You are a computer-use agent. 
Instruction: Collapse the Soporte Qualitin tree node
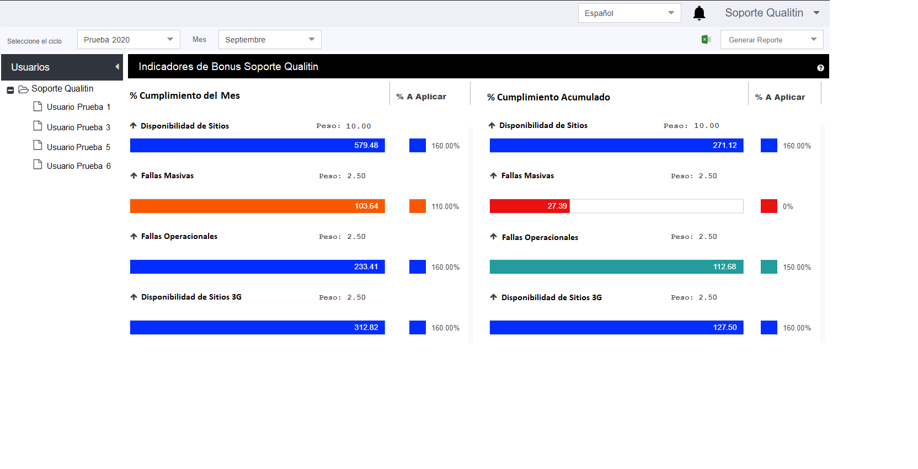pyautogui.click(x=10, y=90)
